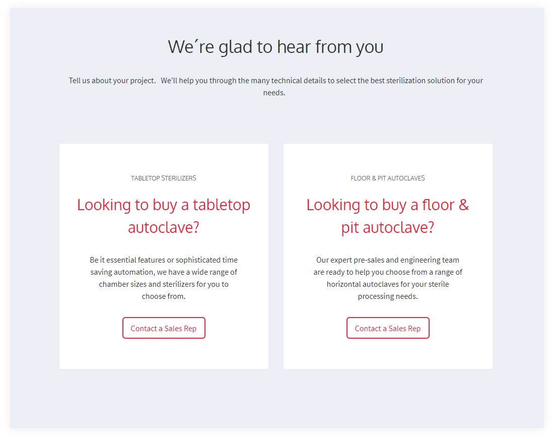Click the red "pit autoclave?" heading line
Image resolution: width=554 pixels, height=436 pixels.
coord(387,227)
